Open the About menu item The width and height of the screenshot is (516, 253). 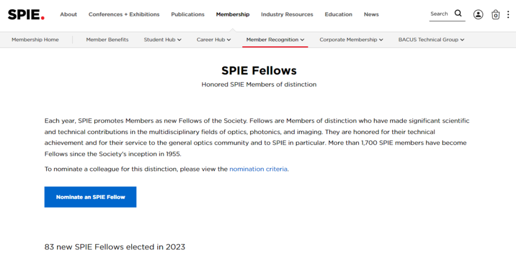click(68, 14)
